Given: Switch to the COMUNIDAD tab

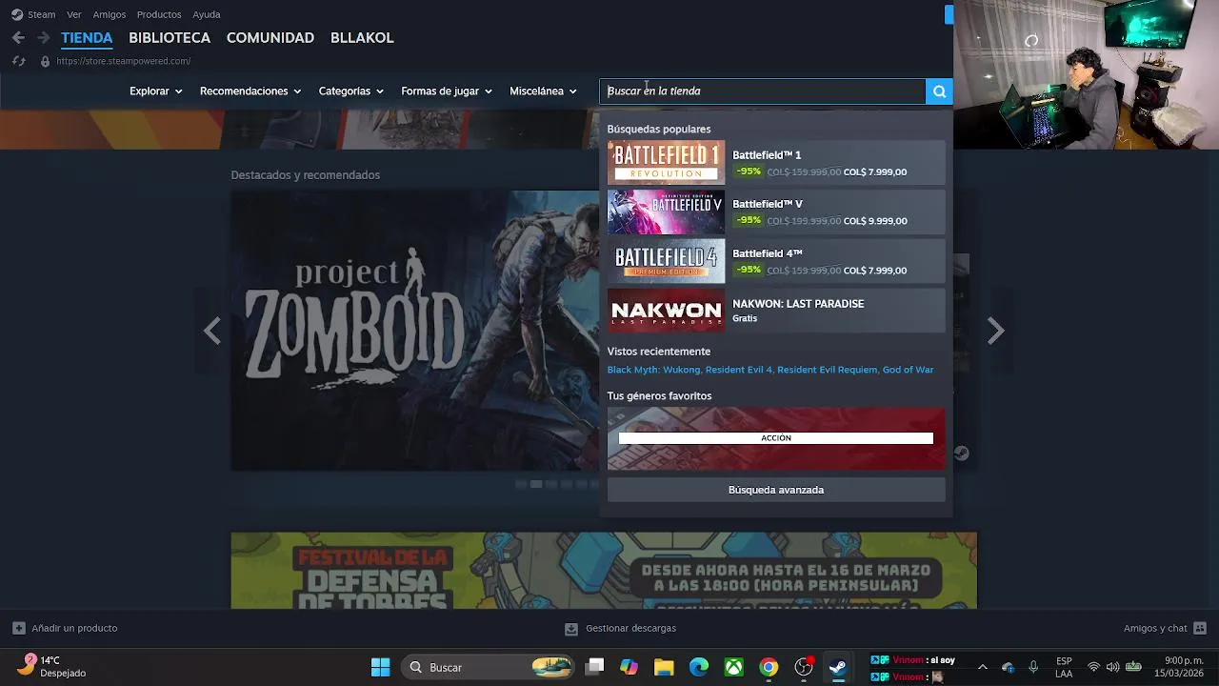Looking at the screenshot, I should pos(270,38).
